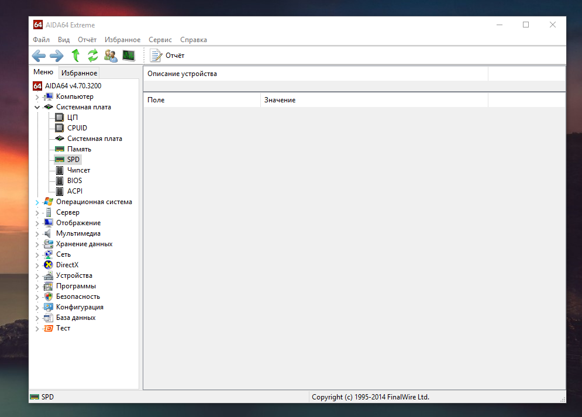
Task: Select the DirectX tree item
Action: tap(67, 265)
